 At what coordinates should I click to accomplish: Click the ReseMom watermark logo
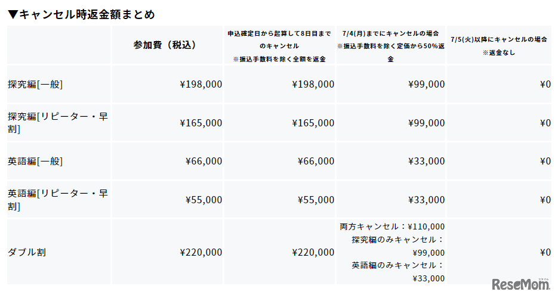coord(520,284)
